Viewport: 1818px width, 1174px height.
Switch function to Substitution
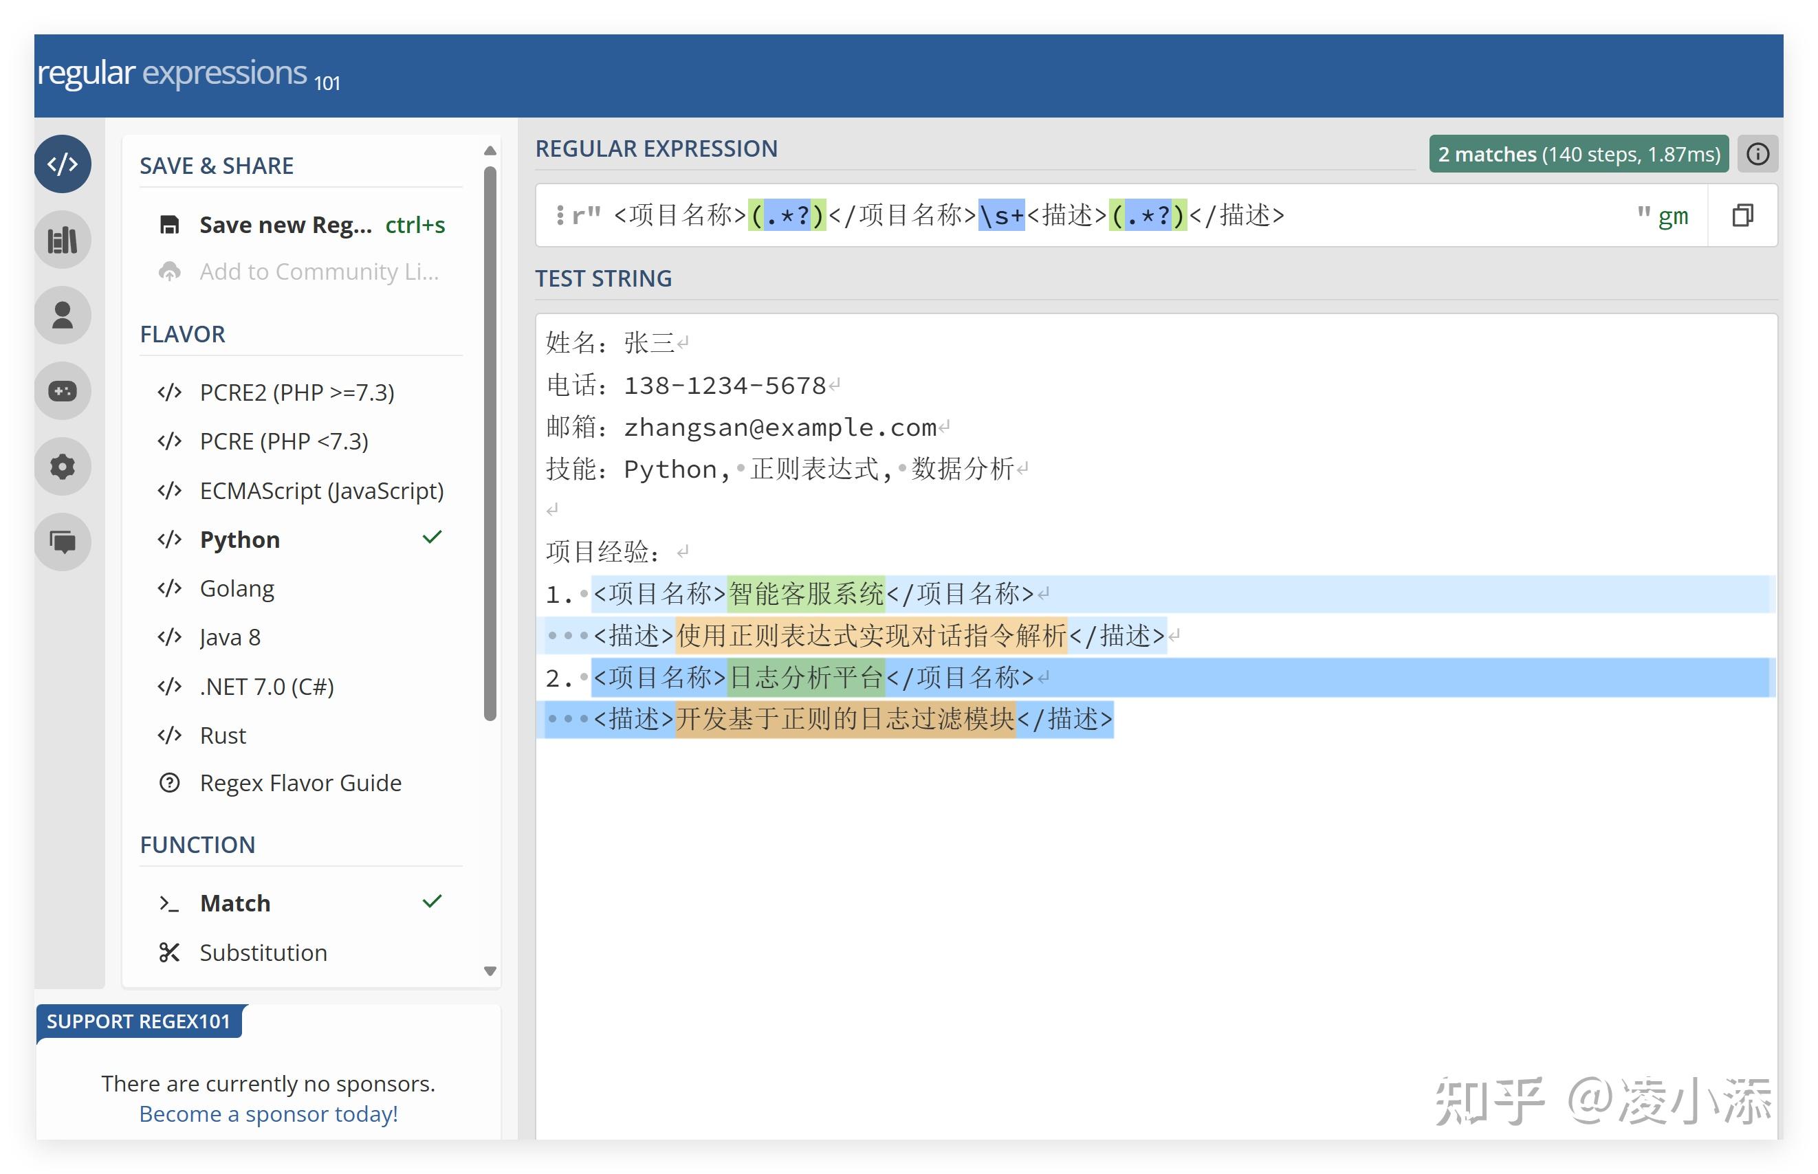pyautogui.click(x=263, y=951)
